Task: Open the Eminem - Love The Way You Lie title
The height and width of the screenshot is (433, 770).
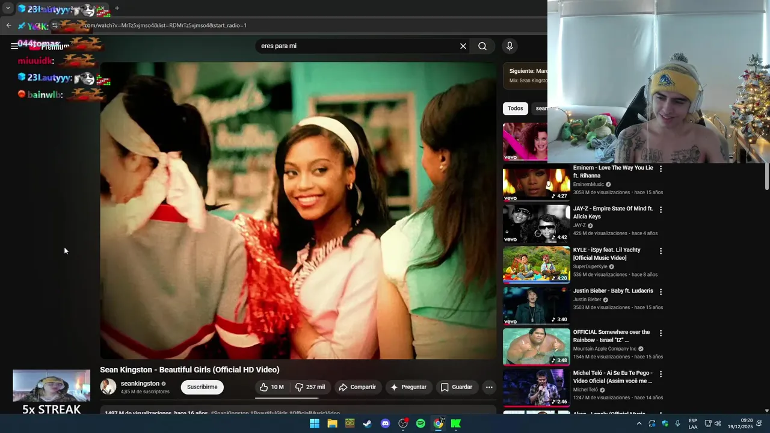Action: (613, 172)
